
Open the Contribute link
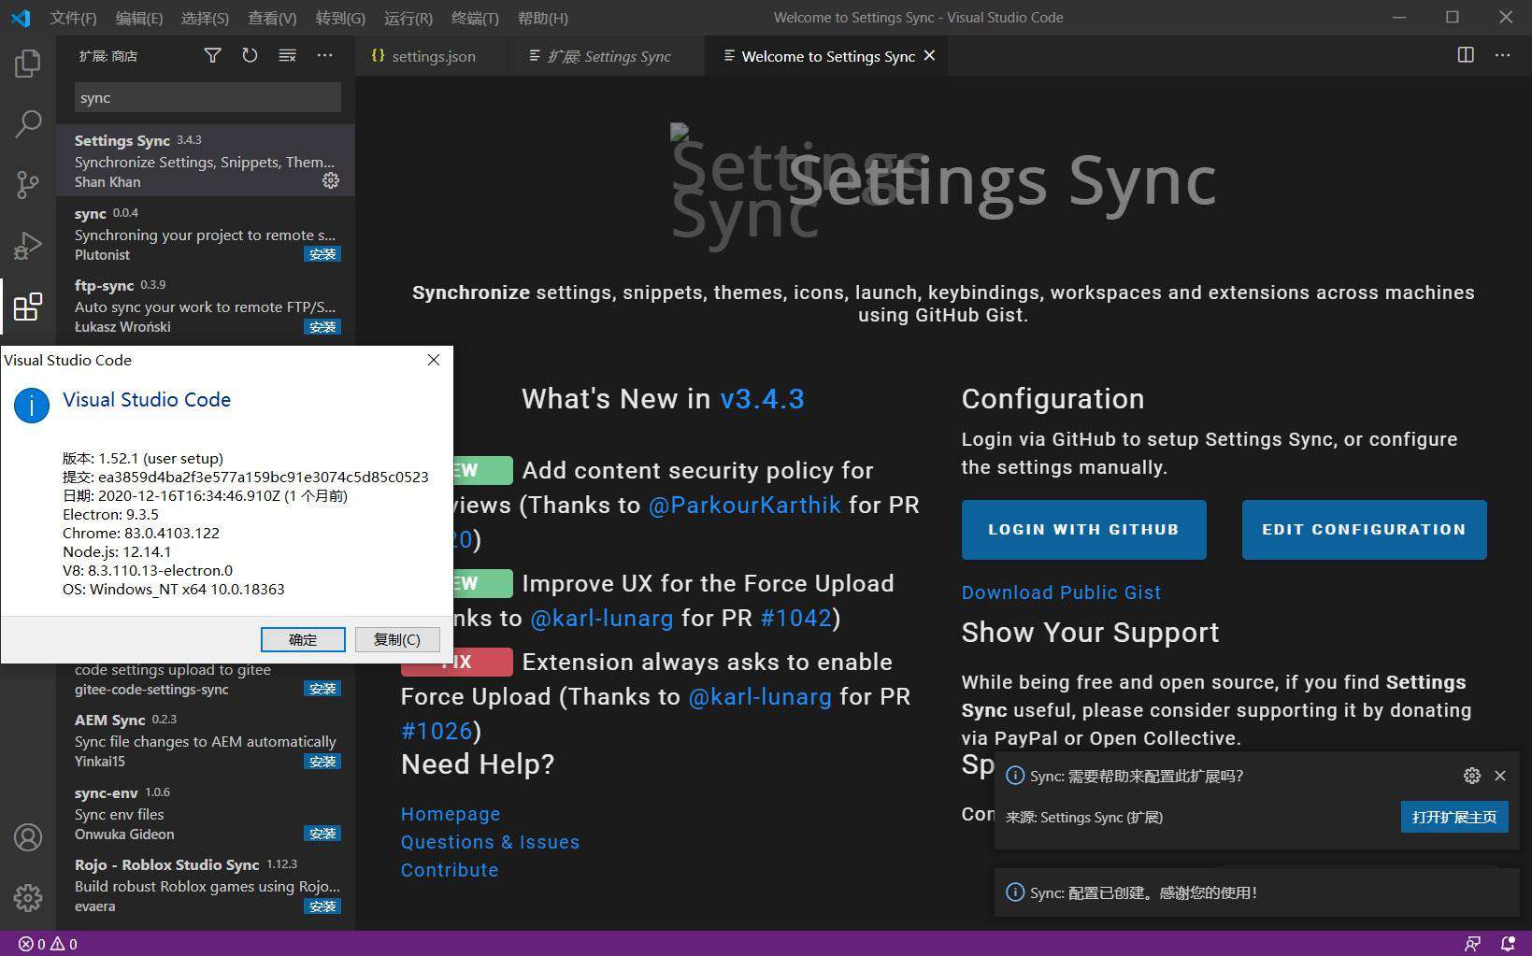point(450,870)
